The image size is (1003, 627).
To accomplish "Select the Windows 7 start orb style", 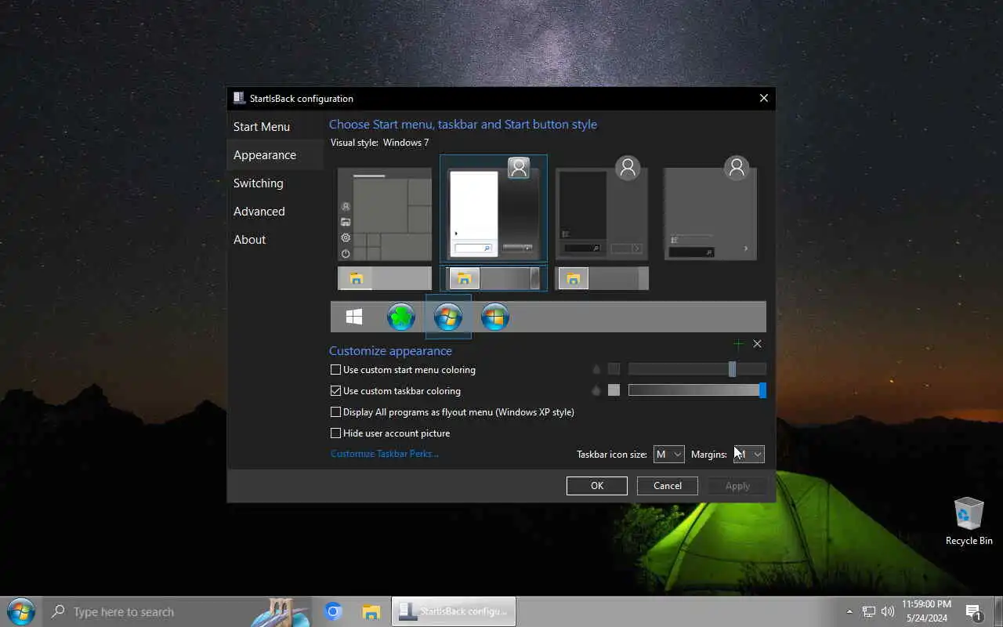I will 448,317.
